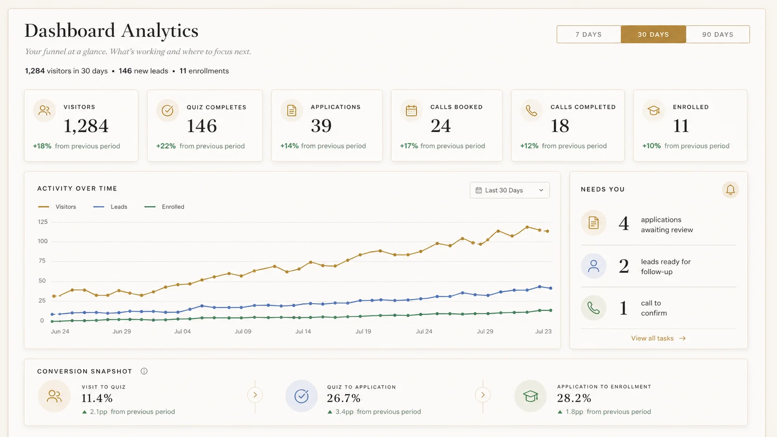Click the last Leads data point on chart
This screenshot has width=777, height=437.
551,288
